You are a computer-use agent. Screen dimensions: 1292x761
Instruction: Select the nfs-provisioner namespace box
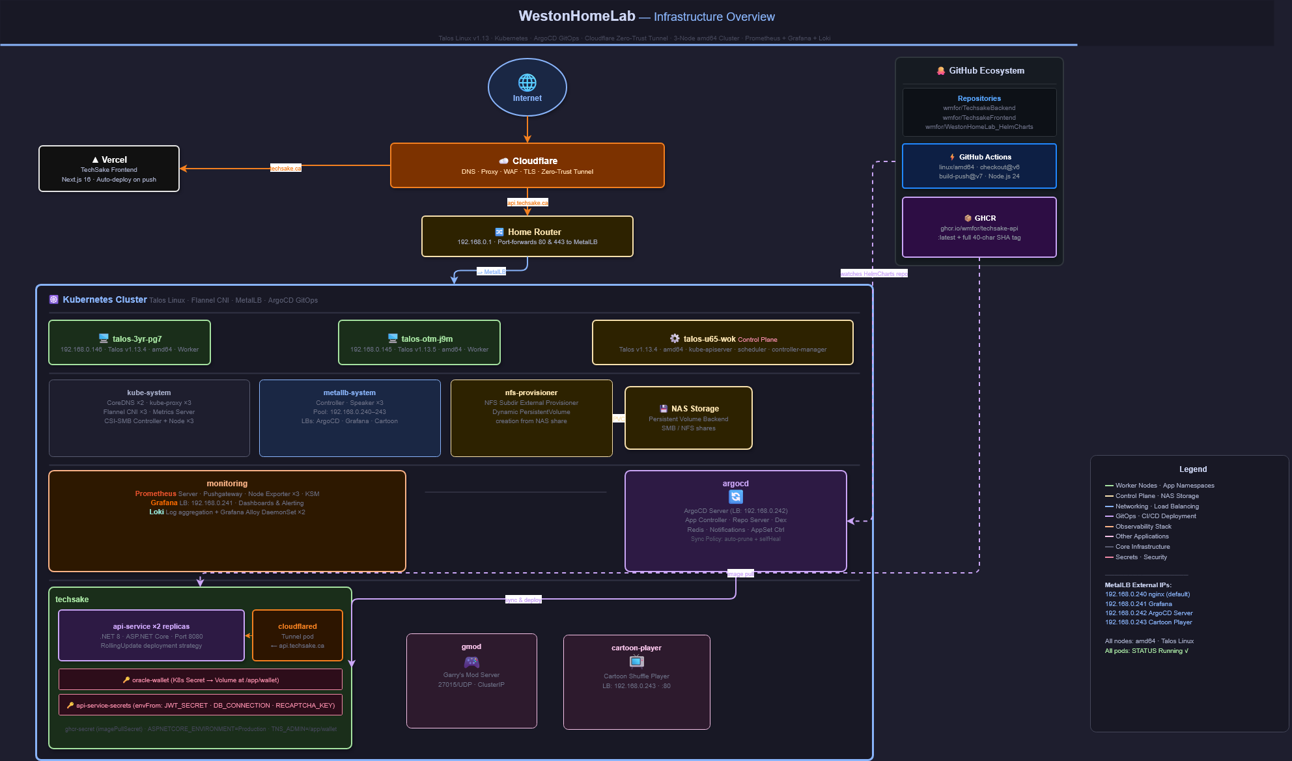(531, 418)
